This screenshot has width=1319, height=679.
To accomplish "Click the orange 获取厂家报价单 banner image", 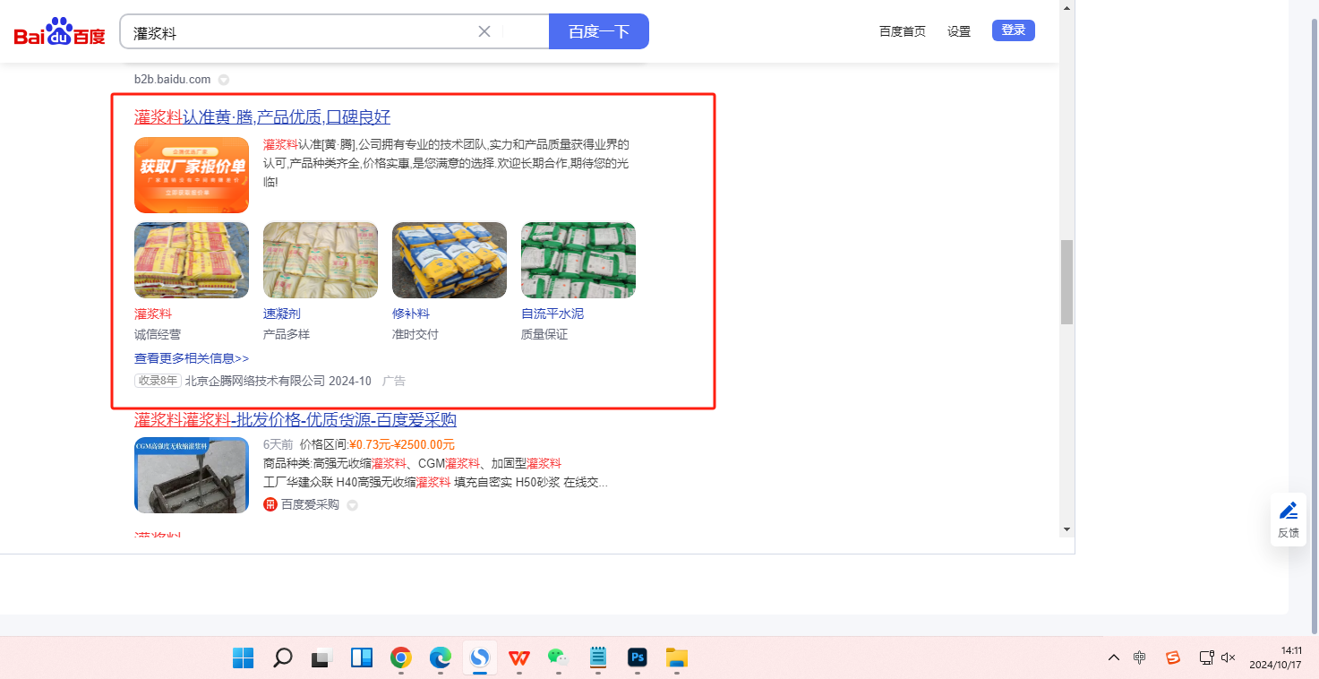I will (x=192, y=175).
